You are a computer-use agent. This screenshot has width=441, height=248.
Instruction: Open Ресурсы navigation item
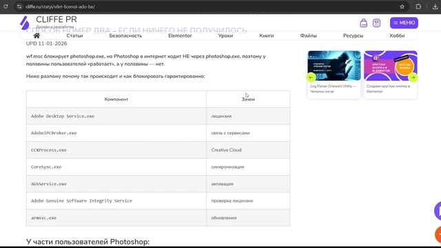pyautogui.click(x=353, y=36)
